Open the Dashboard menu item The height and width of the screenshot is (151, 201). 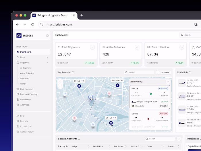coord(32,52)
